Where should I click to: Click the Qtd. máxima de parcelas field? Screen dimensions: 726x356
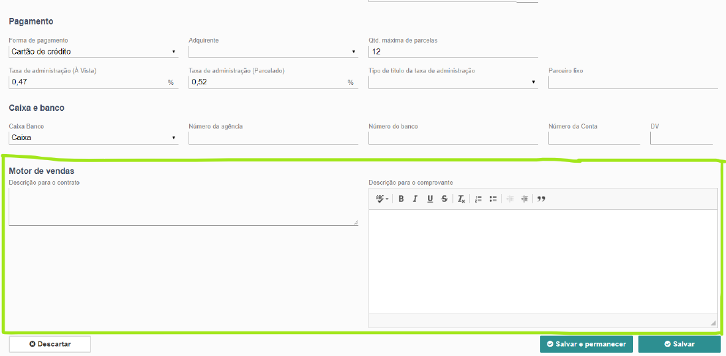click(x=453, y=51)
